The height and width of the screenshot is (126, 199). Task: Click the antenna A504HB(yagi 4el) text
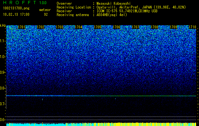pyautogui.click(x=112, y=15)
